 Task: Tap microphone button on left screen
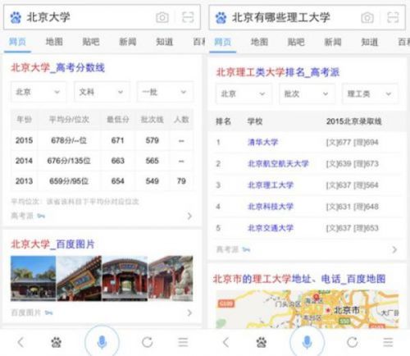point(102,342)
